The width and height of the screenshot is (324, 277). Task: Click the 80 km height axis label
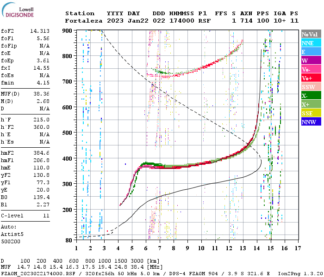69,240
